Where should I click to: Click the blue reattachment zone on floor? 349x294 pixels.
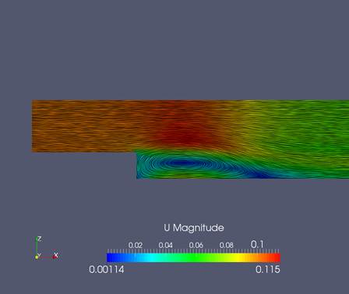click(259, 175)
